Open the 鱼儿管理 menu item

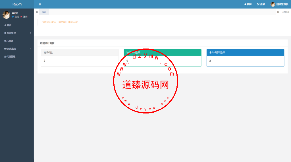(x=17, y=41)
